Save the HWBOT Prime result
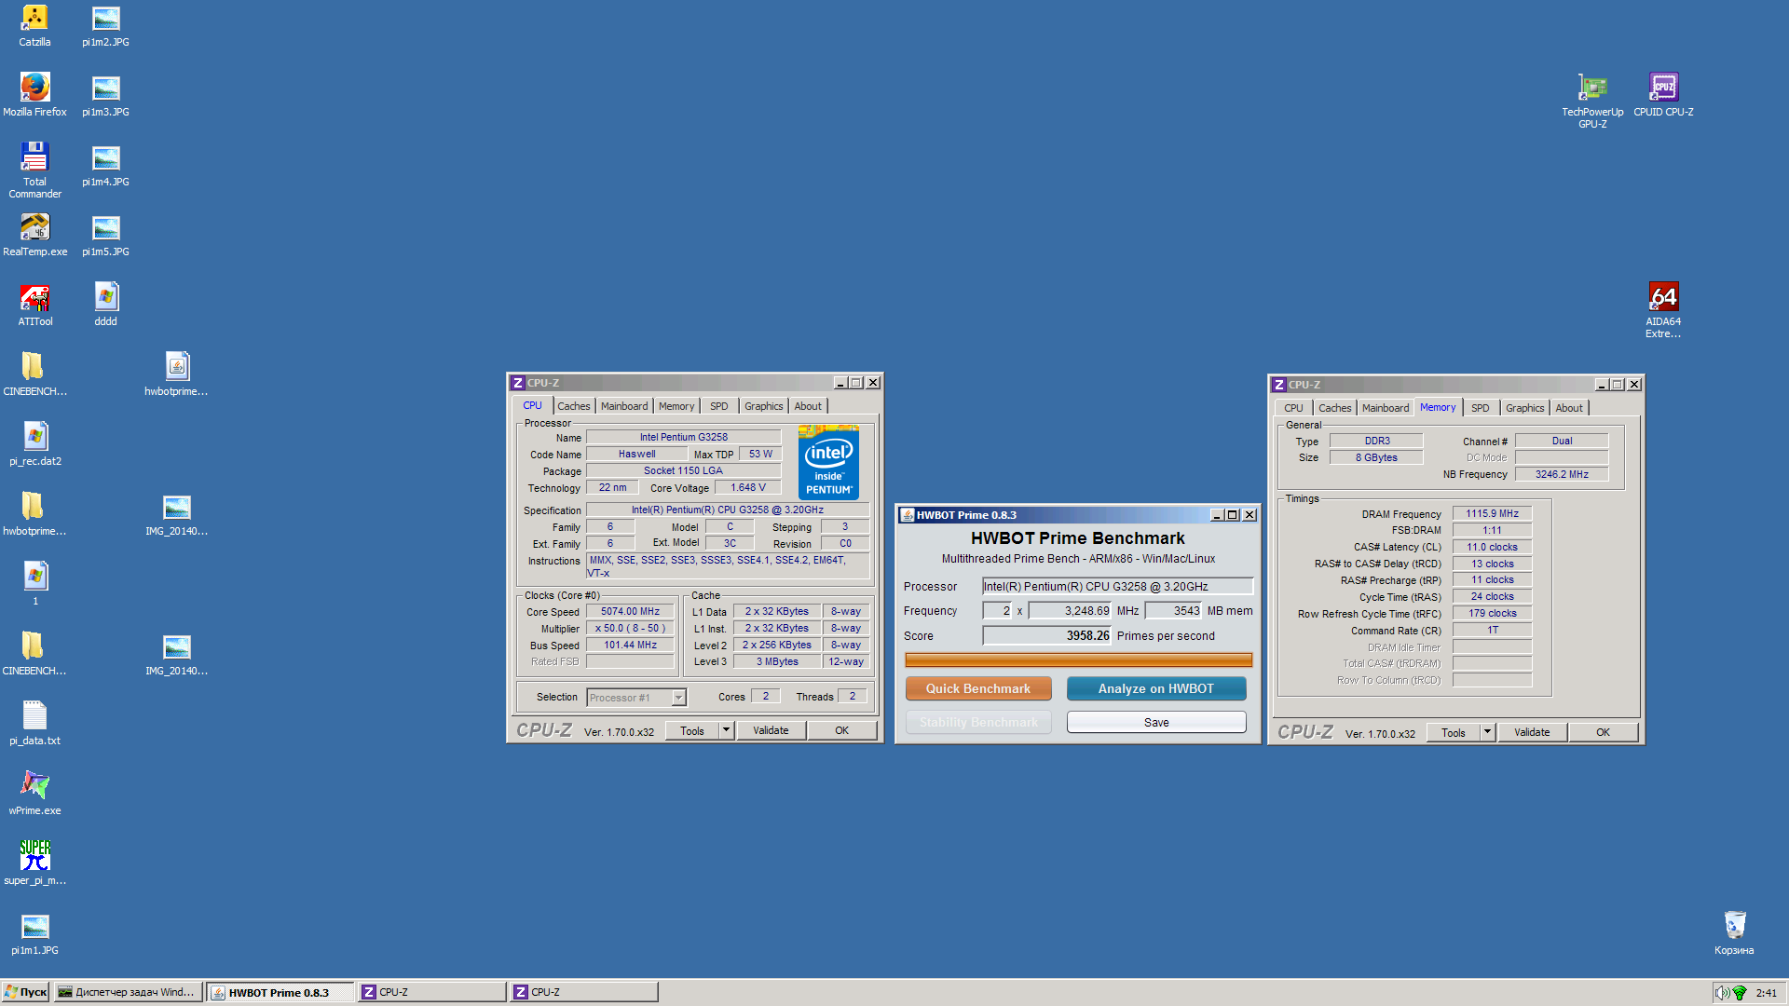Image resolution: width=1789 pixels, height=1006 pixels. point(1155,722)
